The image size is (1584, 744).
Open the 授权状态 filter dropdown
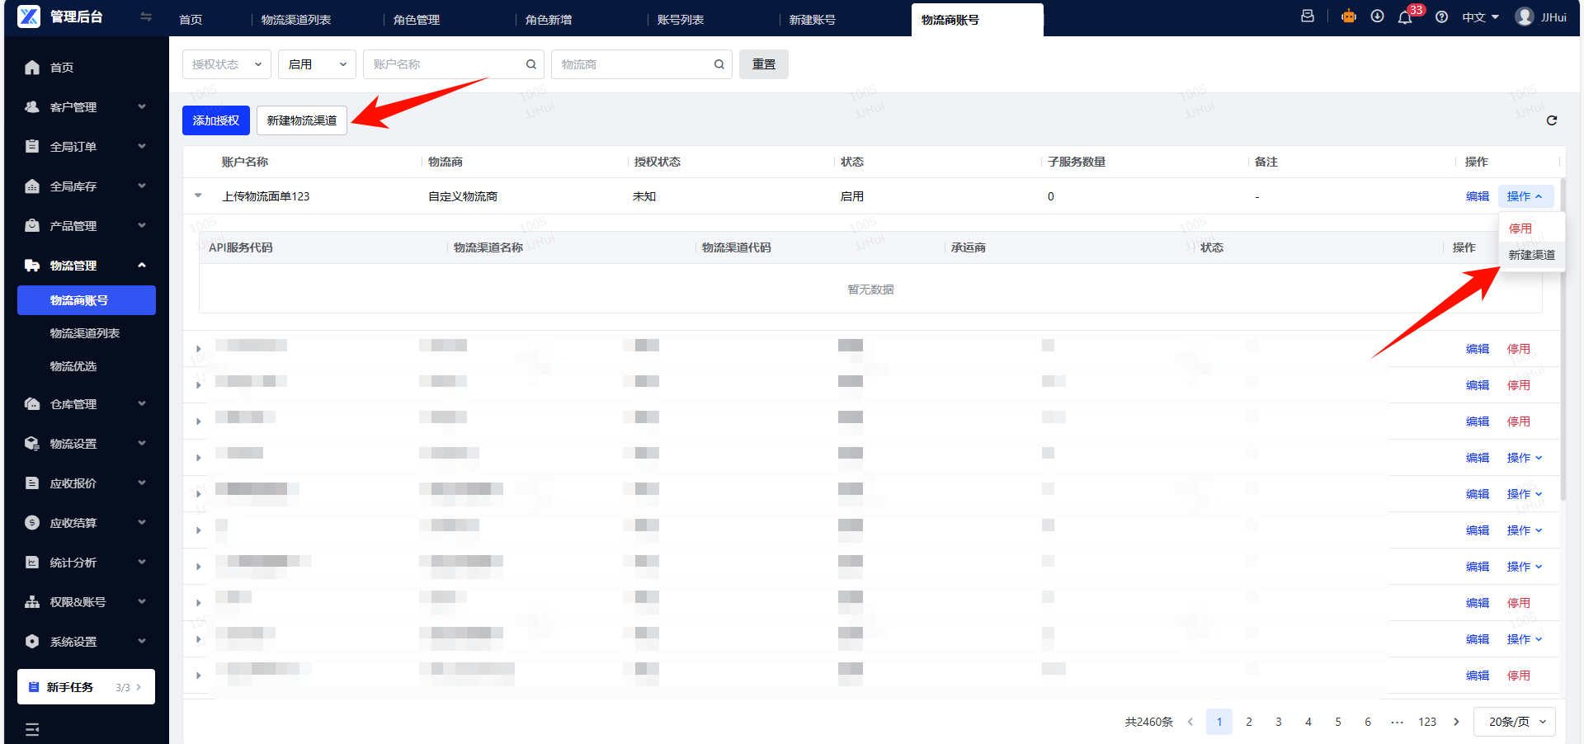click(227, 64)
